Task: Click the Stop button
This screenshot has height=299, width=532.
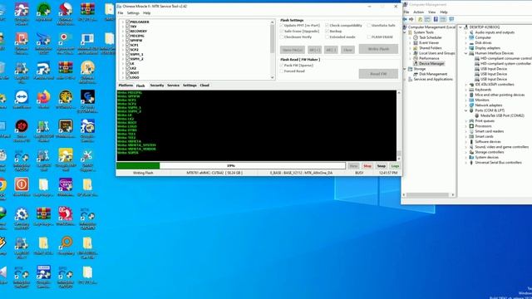Action: point(367,166)
